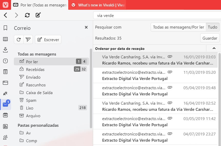
Task: Open the Calendar panel icon
Action: tap(5, 115)
